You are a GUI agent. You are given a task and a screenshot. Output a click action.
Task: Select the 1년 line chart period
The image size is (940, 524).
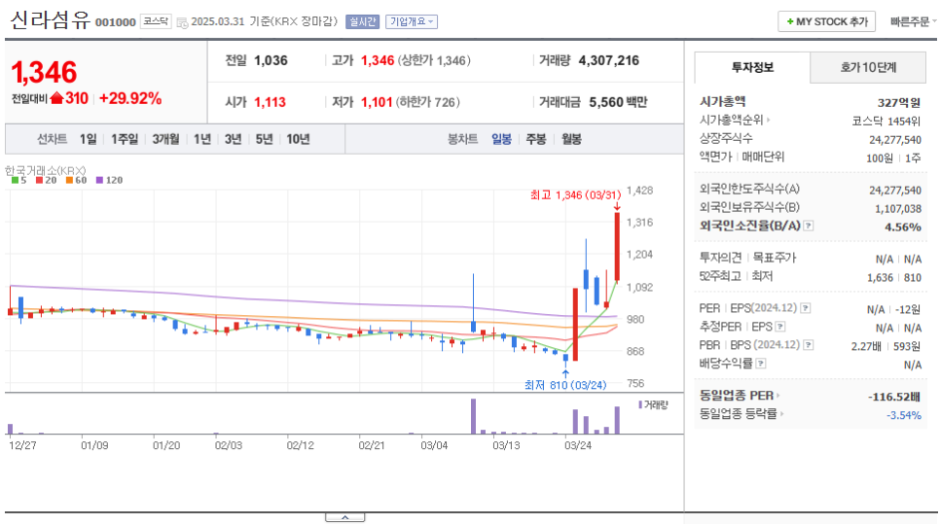pyautogui.click(x=202, y=139)
